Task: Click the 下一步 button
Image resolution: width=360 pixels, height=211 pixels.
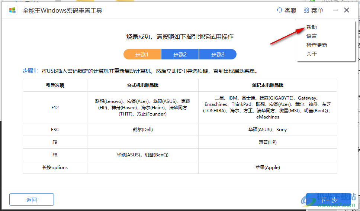Action: [328, 199]
